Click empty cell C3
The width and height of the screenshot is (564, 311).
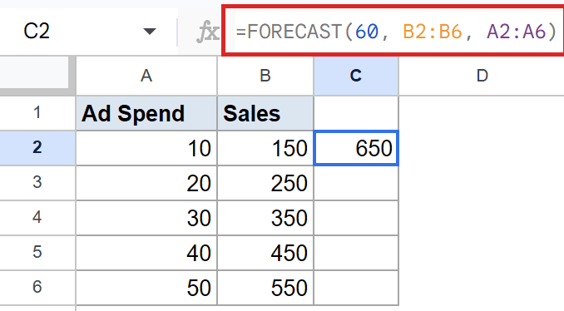click(356, 183)
